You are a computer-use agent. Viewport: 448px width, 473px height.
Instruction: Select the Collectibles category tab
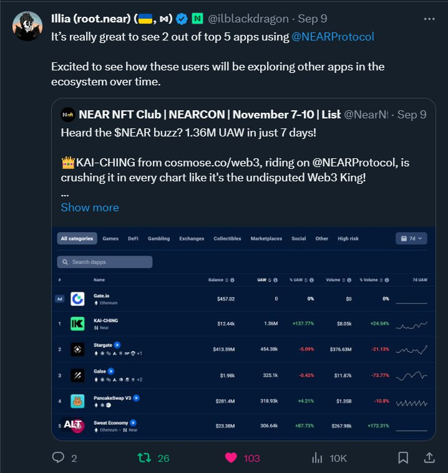(227, 239)
